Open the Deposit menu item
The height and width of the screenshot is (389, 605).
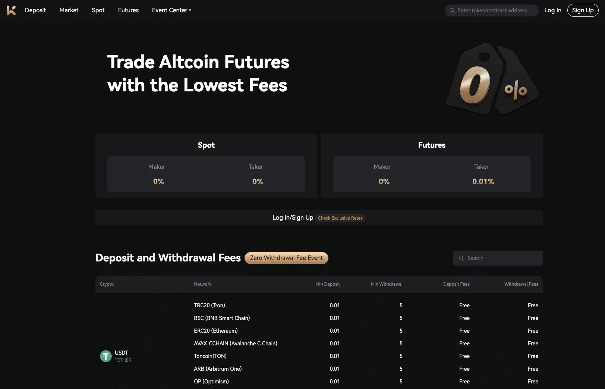pos(35,10)
